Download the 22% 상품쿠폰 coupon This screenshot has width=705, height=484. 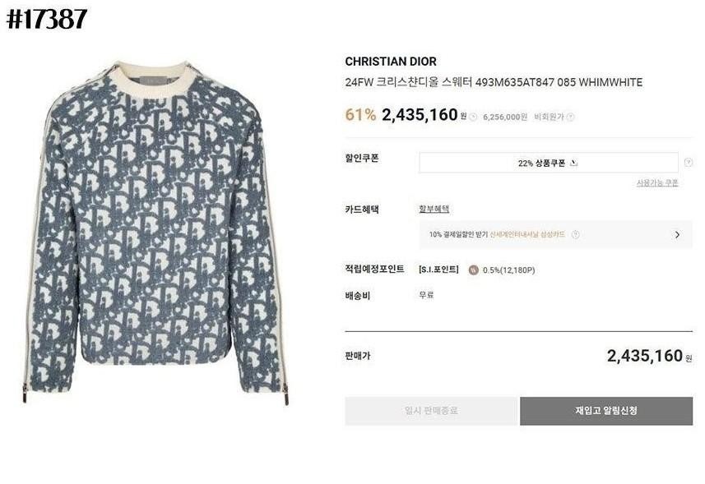(548, 163)
